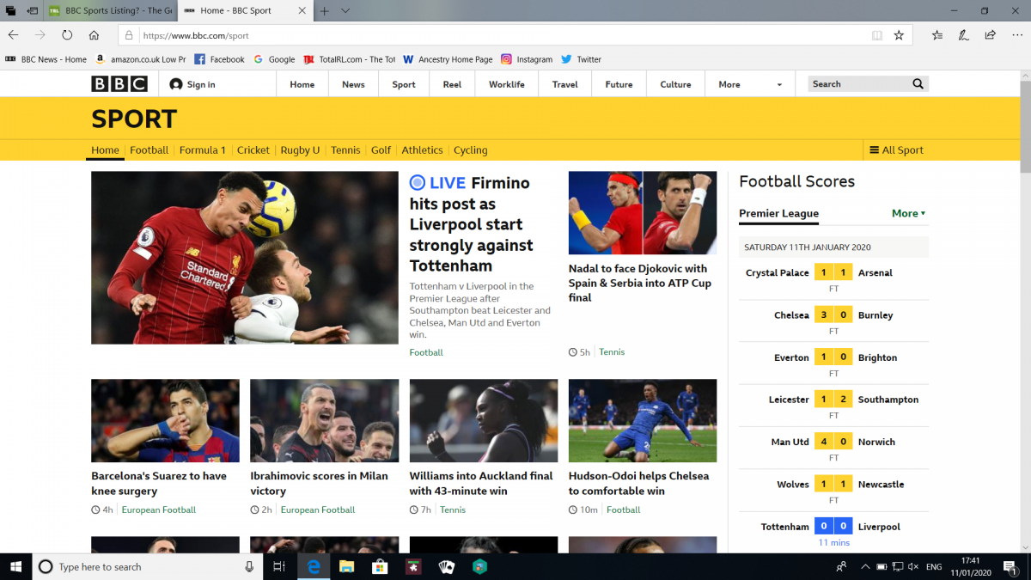Open Worklife in BBC top navigation

pos(507,84)
